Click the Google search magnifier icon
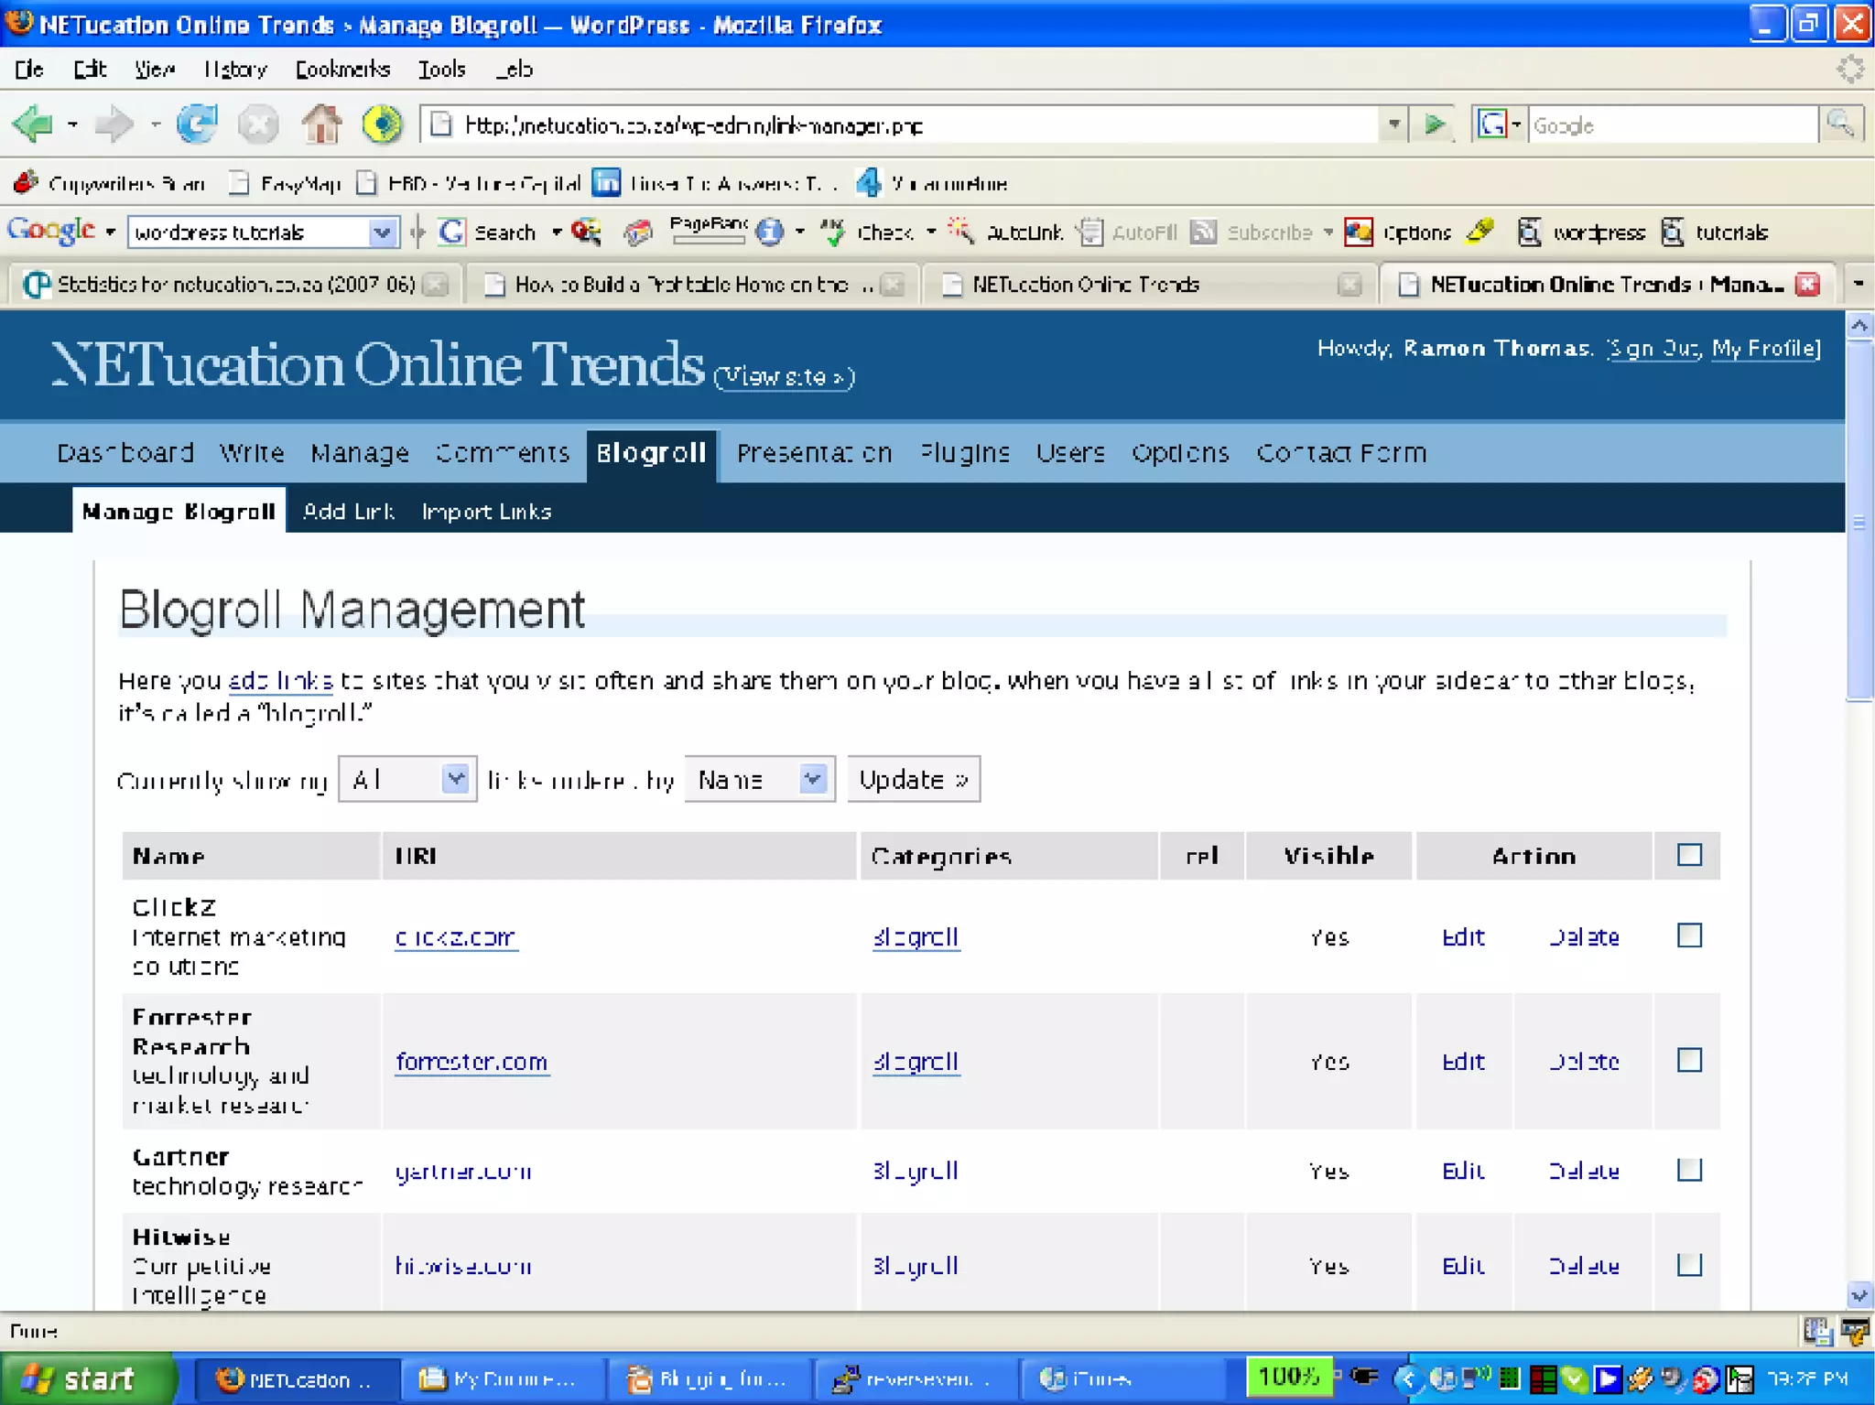The image size is (1875, 1405). pos(1839,123)
